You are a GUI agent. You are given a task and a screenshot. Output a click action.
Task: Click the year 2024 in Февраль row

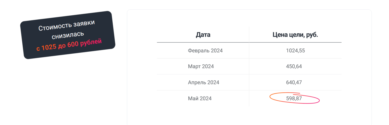pyautogui.click(x=217, y=51)
